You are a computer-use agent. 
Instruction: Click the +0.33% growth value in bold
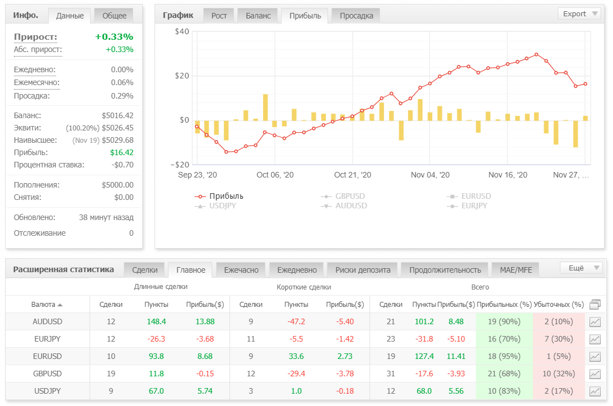click(x=114, y=37)
